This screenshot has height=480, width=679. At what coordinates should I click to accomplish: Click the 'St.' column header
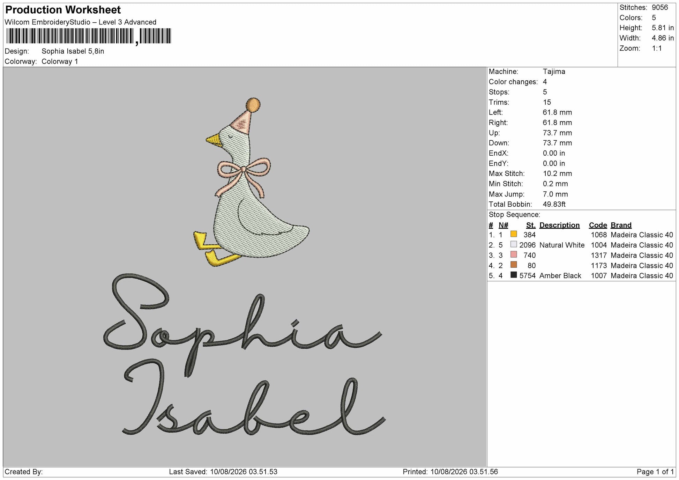click(x=531, y=225)
